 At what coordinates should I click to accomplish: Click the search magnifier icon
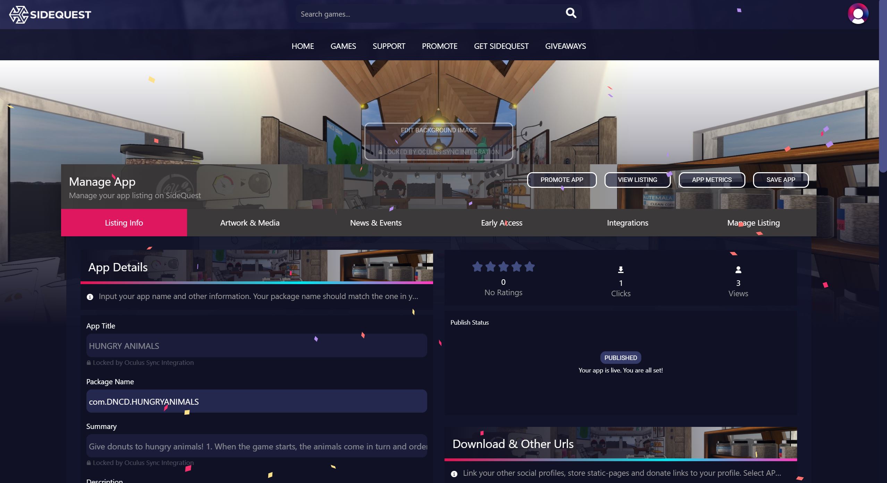point(571,13)
